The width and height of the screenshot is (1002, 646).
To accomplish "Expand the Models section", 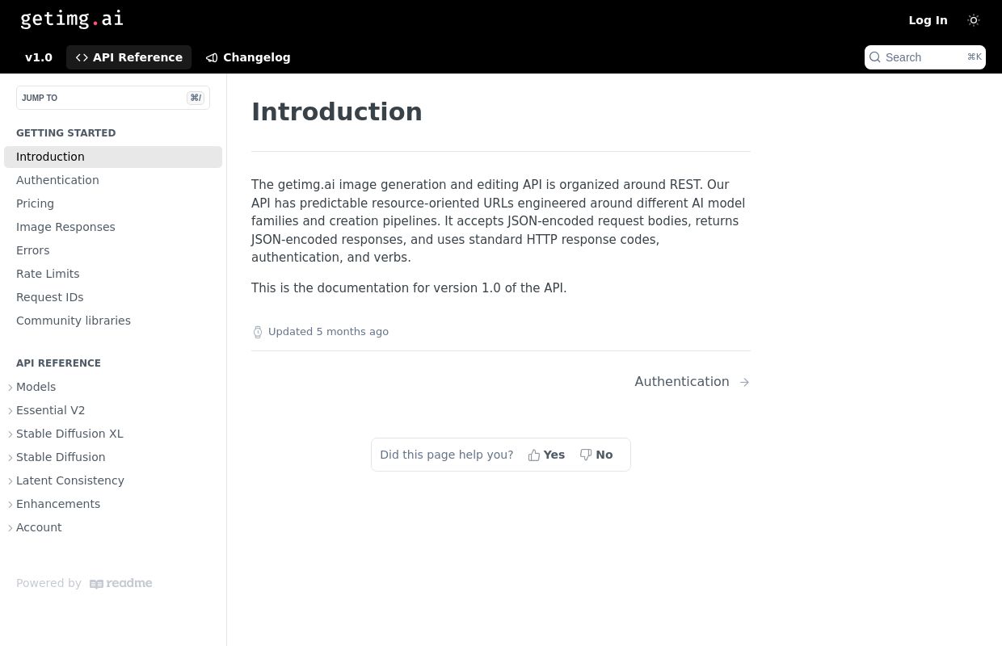I will [11, 388].
